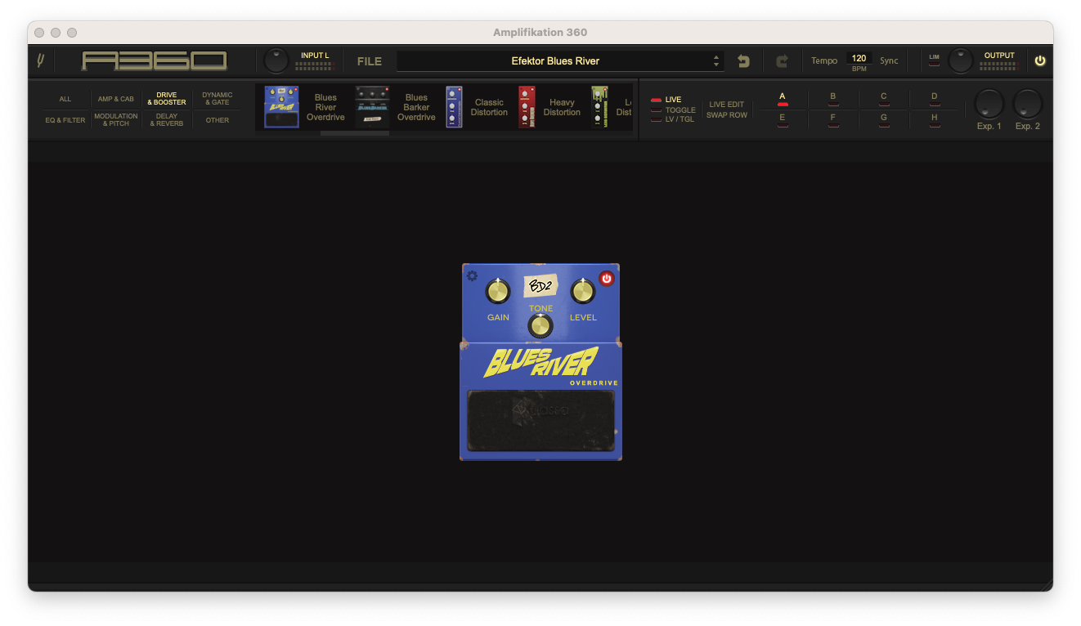Select the MODULATION & PITCH category

tap(116, 120)
